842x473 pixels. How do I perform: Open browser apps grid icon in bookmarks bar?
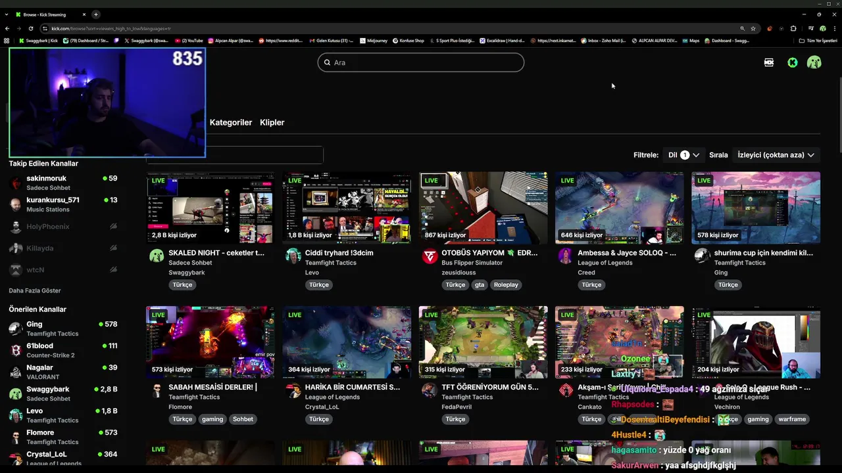point(7,41)
